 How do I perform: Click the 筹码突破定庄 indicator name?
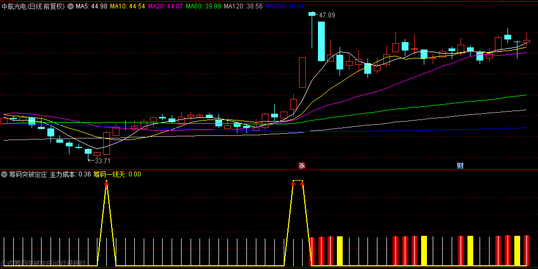click(x=28, y=174)
